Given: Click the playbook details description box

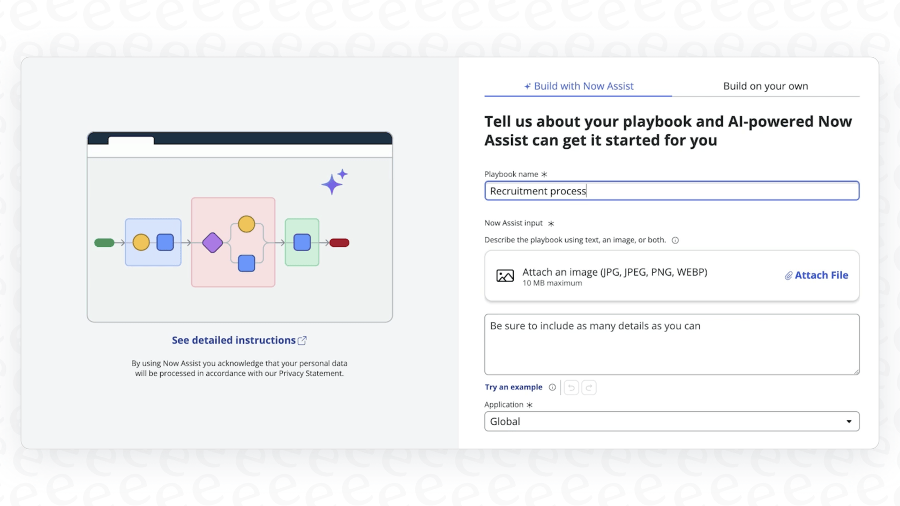Looking at the screenshot, I should pyautogui.click(x=671, y=344).
